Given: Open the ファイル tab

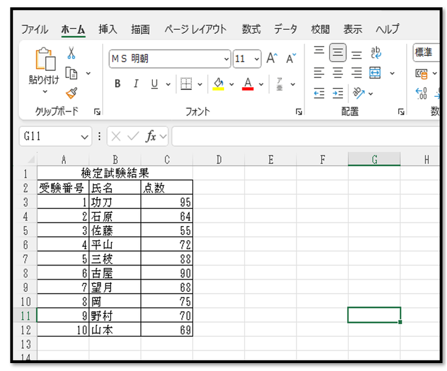Looking at the screenshot, I should coord(35,29).
